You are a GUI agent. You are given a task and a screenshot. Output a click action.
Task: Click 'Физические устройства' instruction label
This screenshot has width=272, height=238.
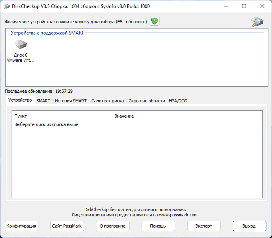tap(76, 22)
